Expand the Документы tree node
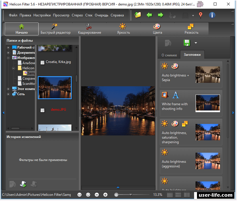 point(8,53)
